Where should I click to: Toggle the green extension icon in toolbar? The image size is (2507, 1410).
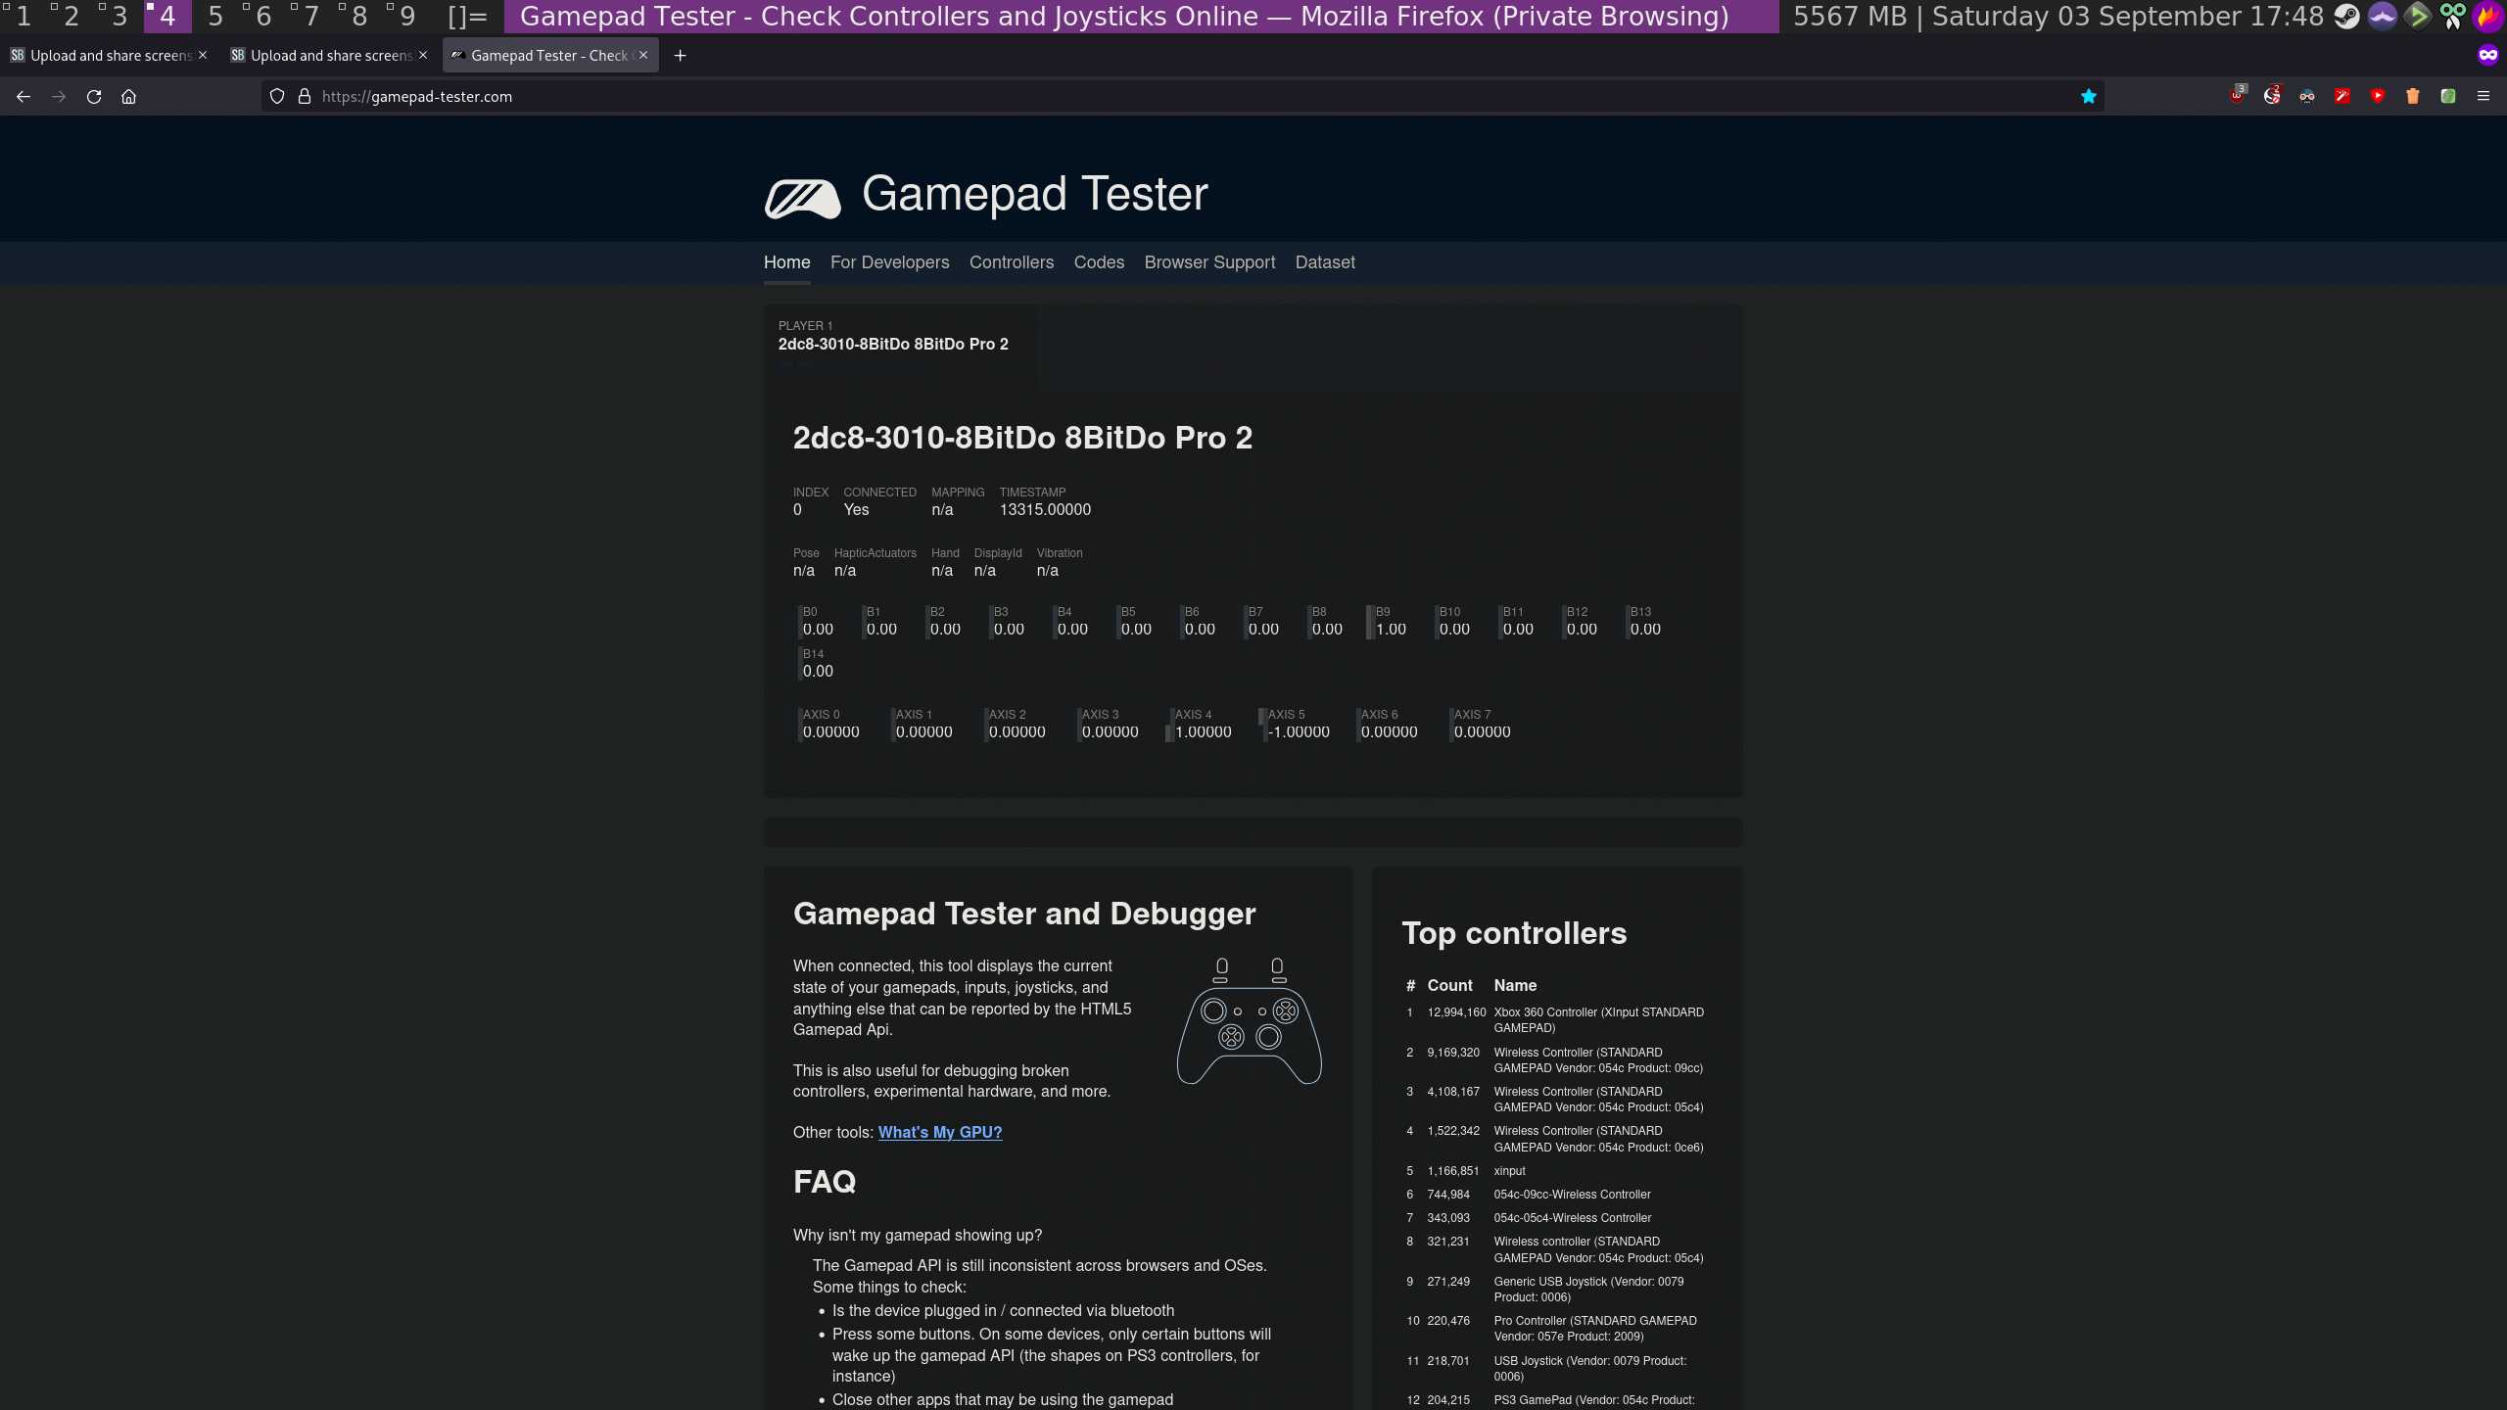coord(2447,96)
